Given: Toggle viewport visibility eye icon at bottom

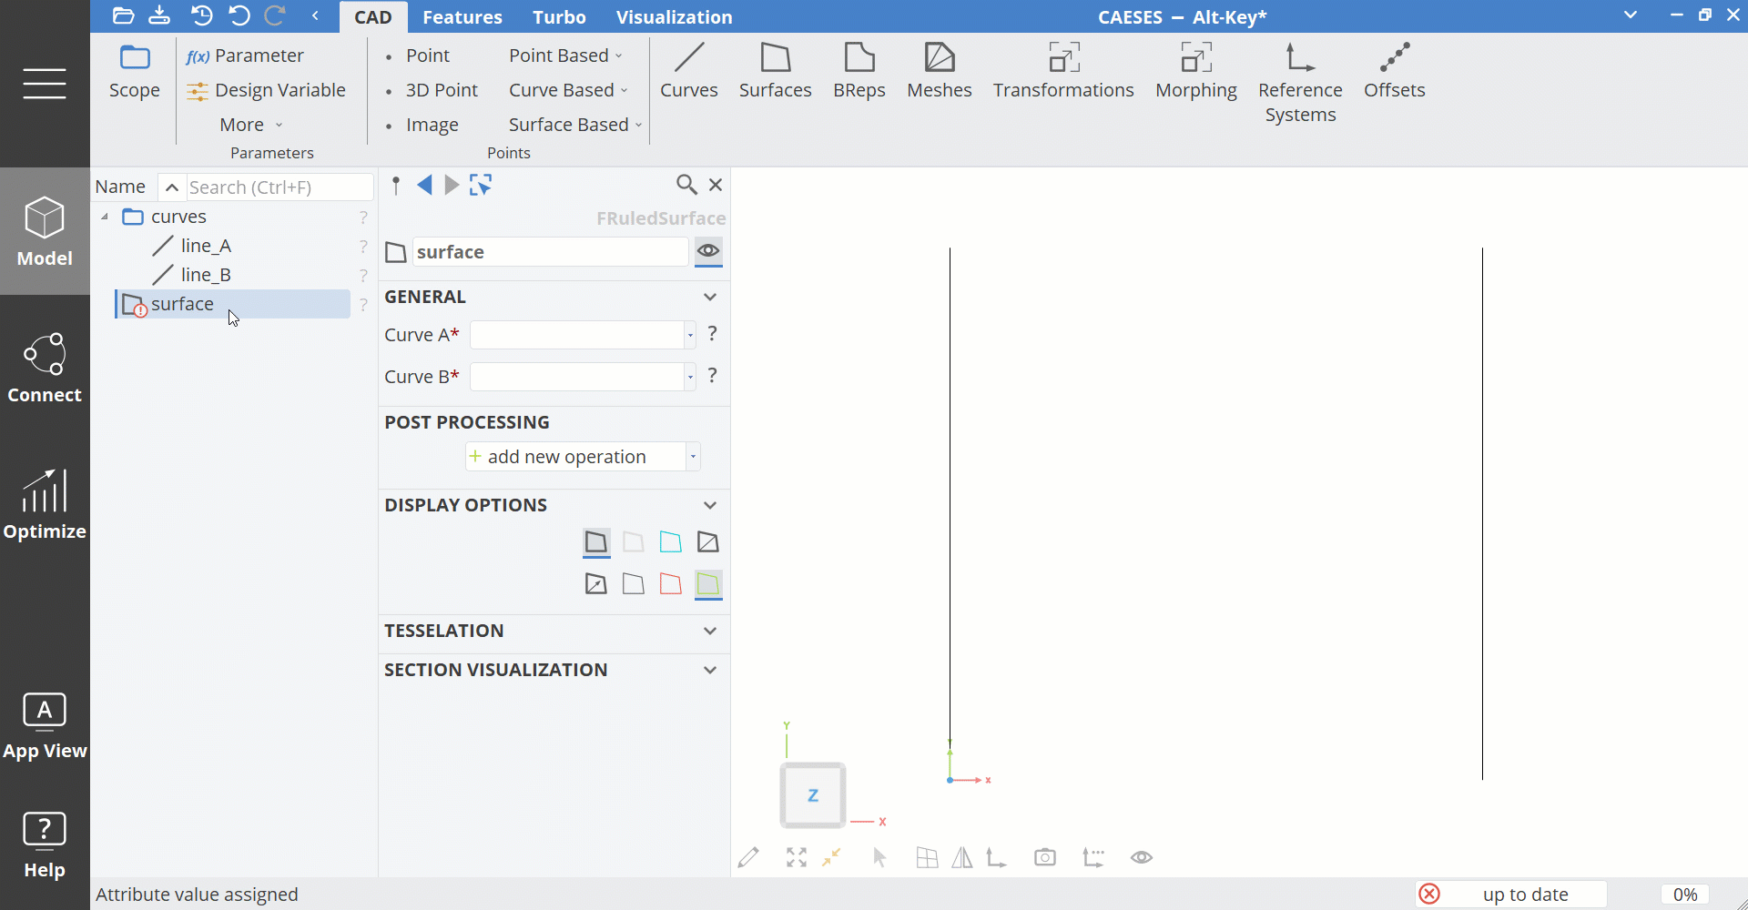Looking at the screenshot, I should click(1142, 857).
